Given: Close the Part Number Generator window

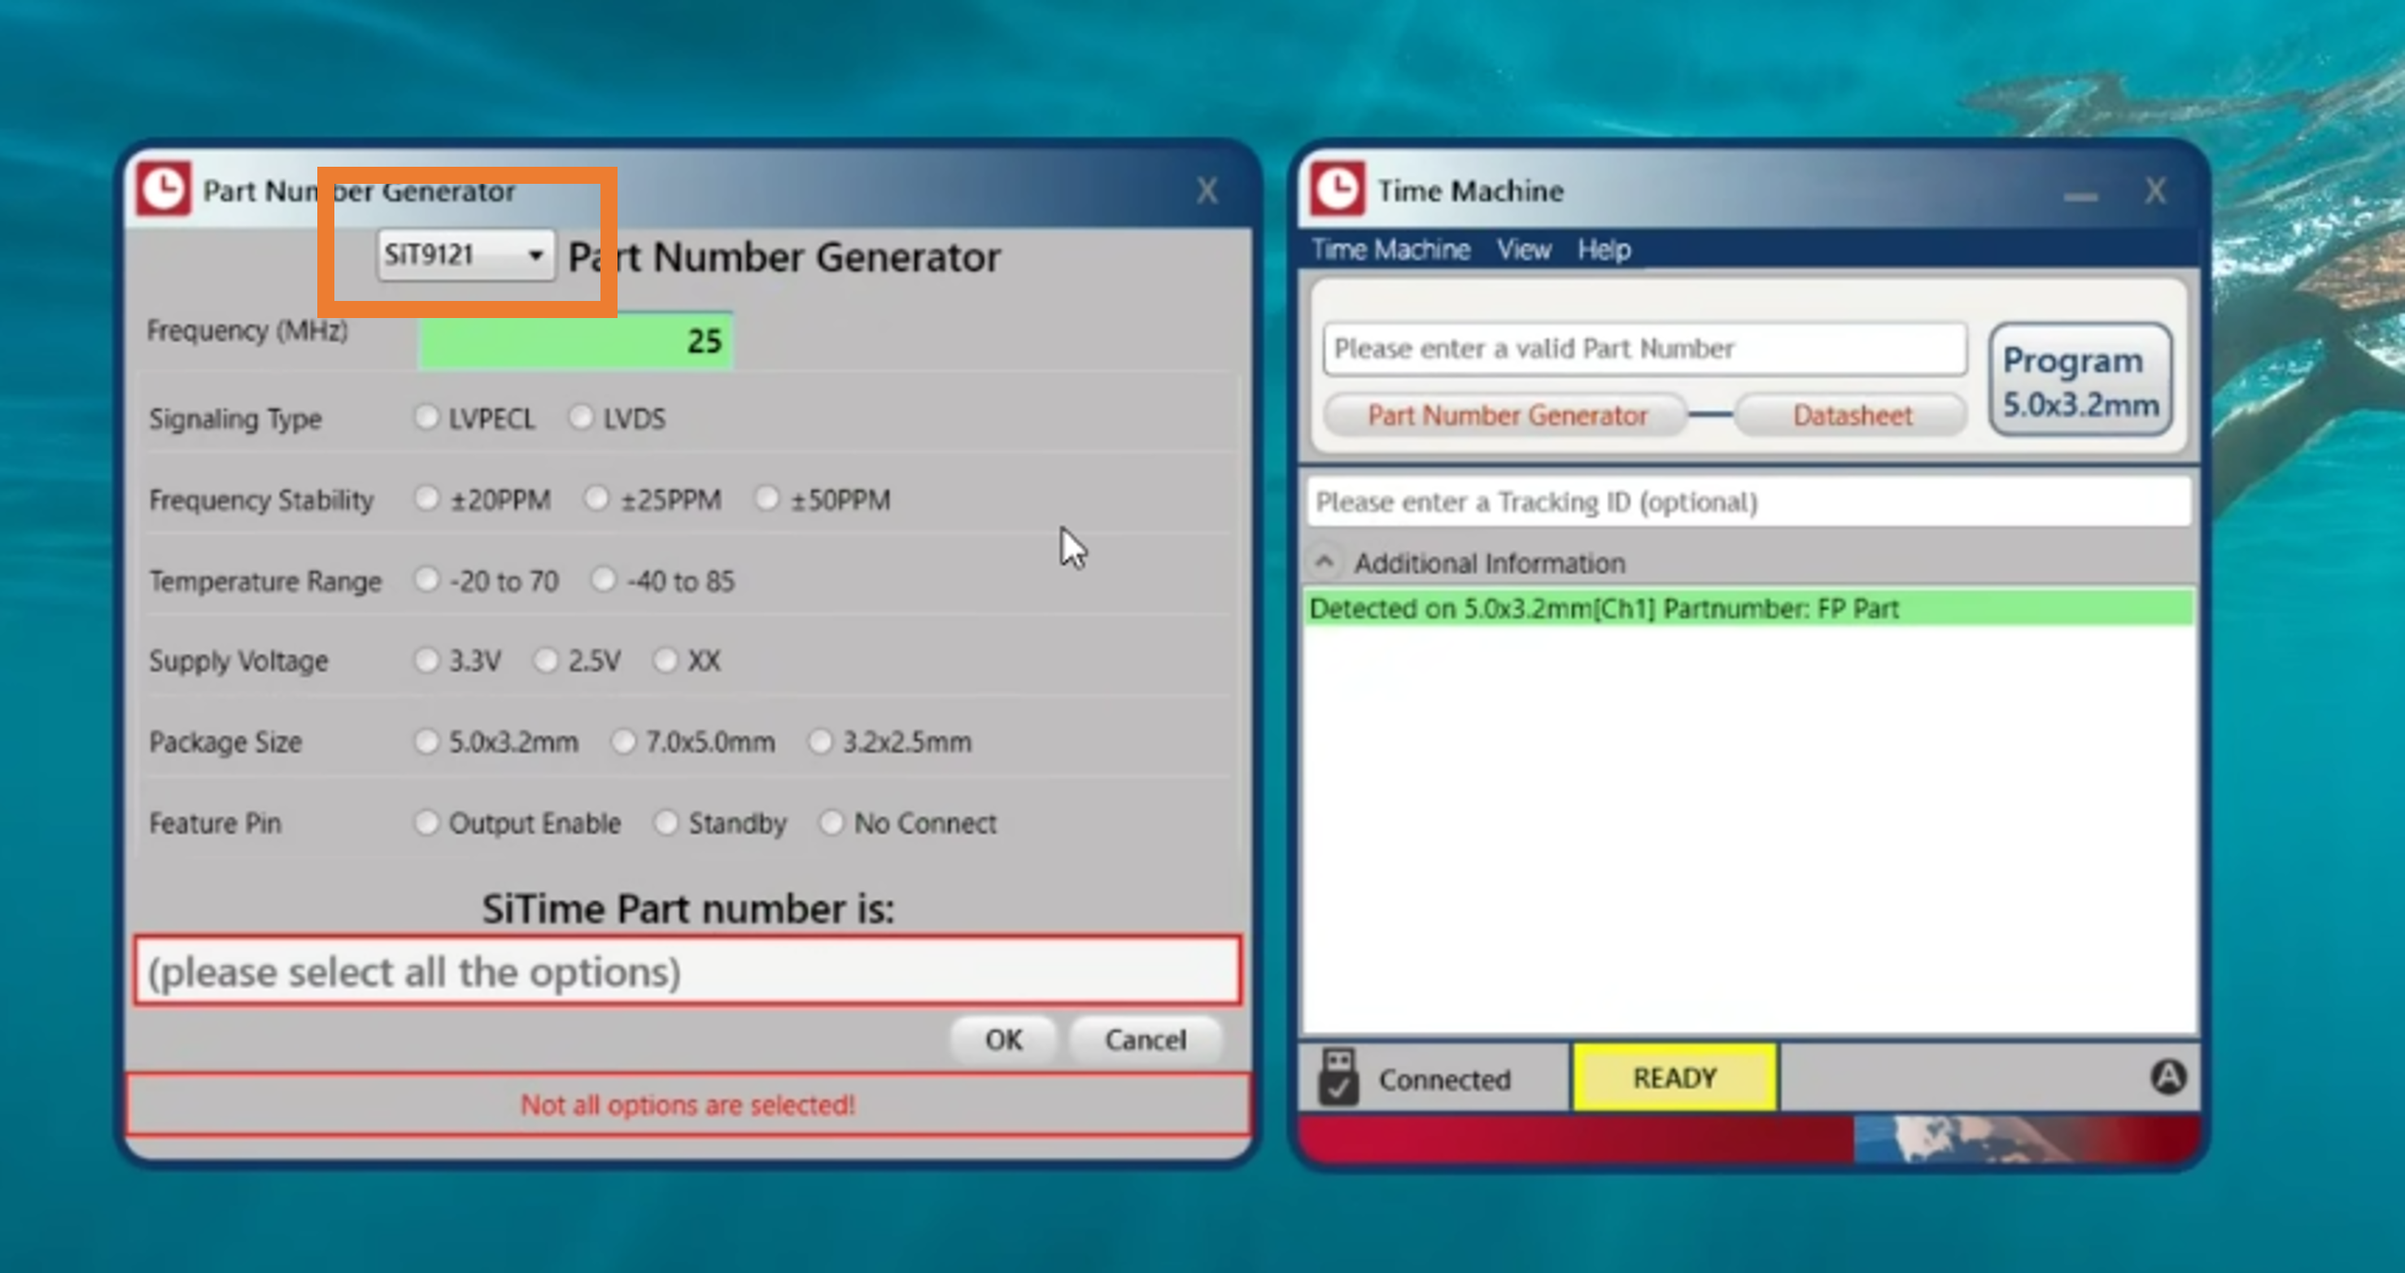Looking at the screenshot, I should point(1207,191).
